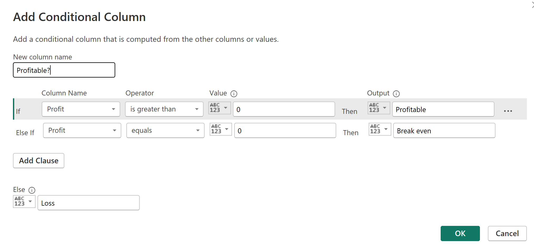This screenshot has height=249, width=534.
Task: Confirm with the OK button
Action: 460,233
